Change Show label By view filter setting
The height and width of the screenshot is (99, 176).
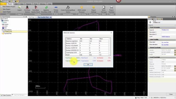coord(165,42)
